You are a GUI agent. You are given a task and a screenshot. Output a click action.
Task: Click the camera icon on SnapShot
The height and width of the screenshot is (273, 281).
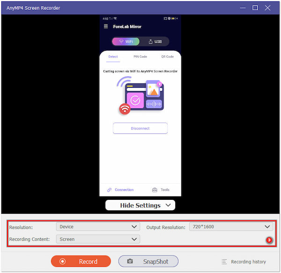point(130,261)
